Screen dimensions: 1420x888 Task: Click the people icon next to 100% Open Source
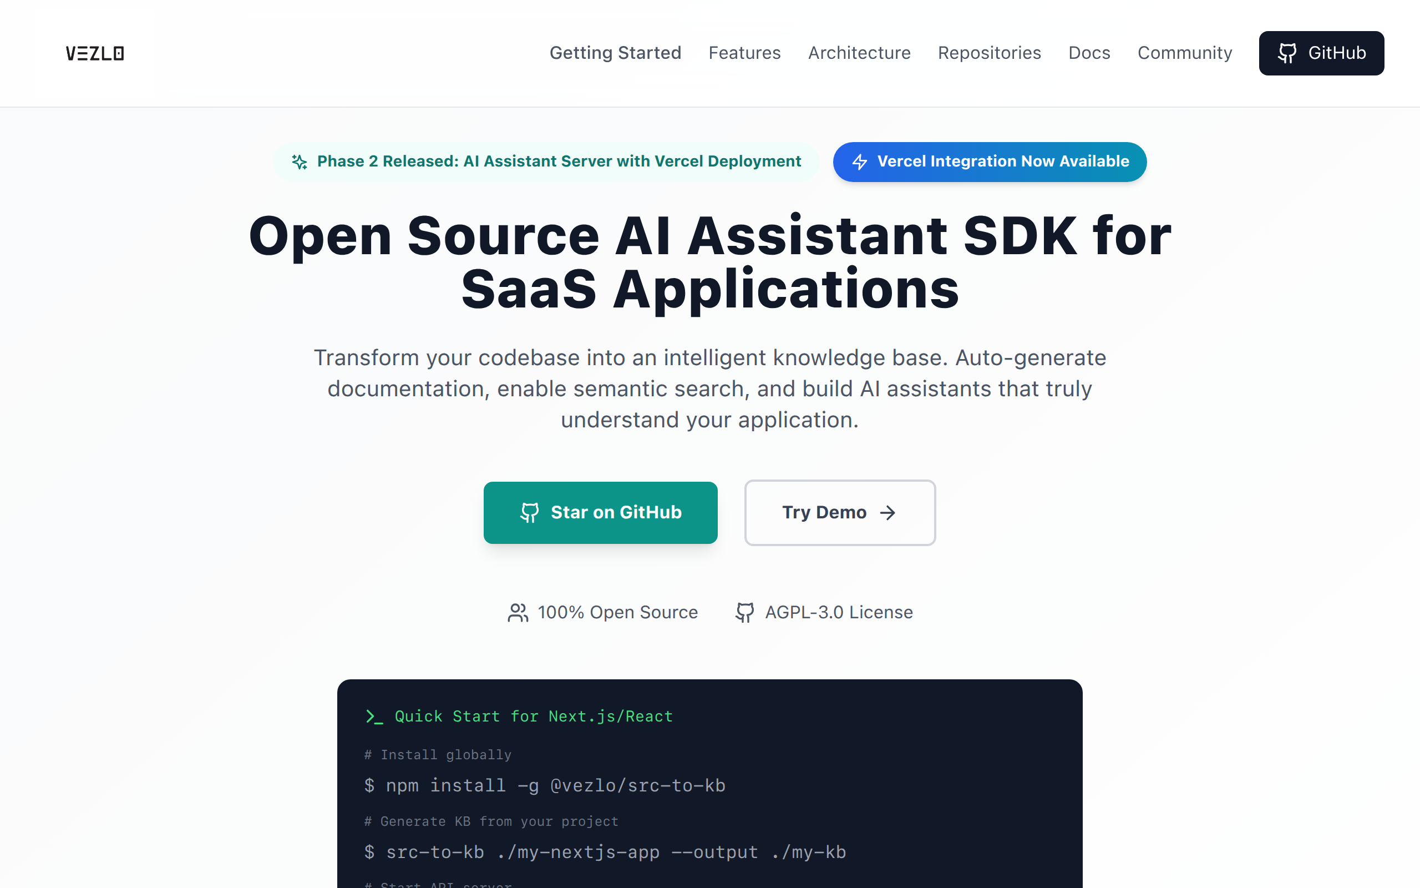pos(517,612)
